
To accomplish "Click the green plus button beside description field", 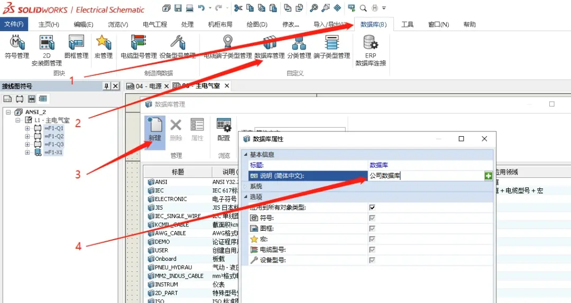I will coord(489,176).
